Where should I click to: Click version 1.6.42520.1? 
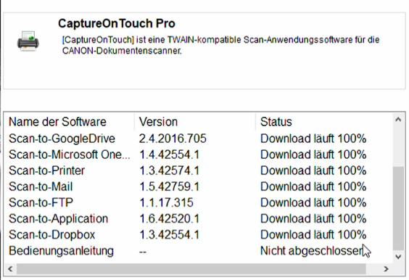tap(169, 218)
